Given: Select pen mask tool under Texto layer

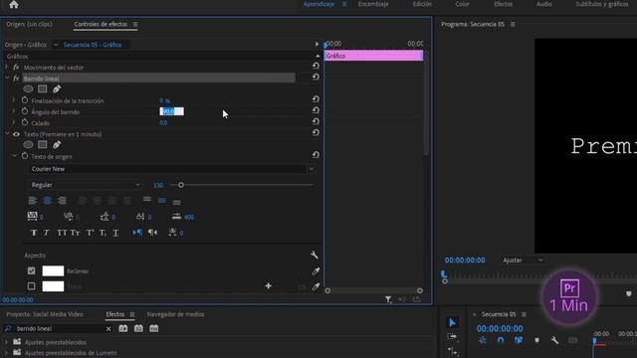Looking at the screenshot, I should [57, 144].
